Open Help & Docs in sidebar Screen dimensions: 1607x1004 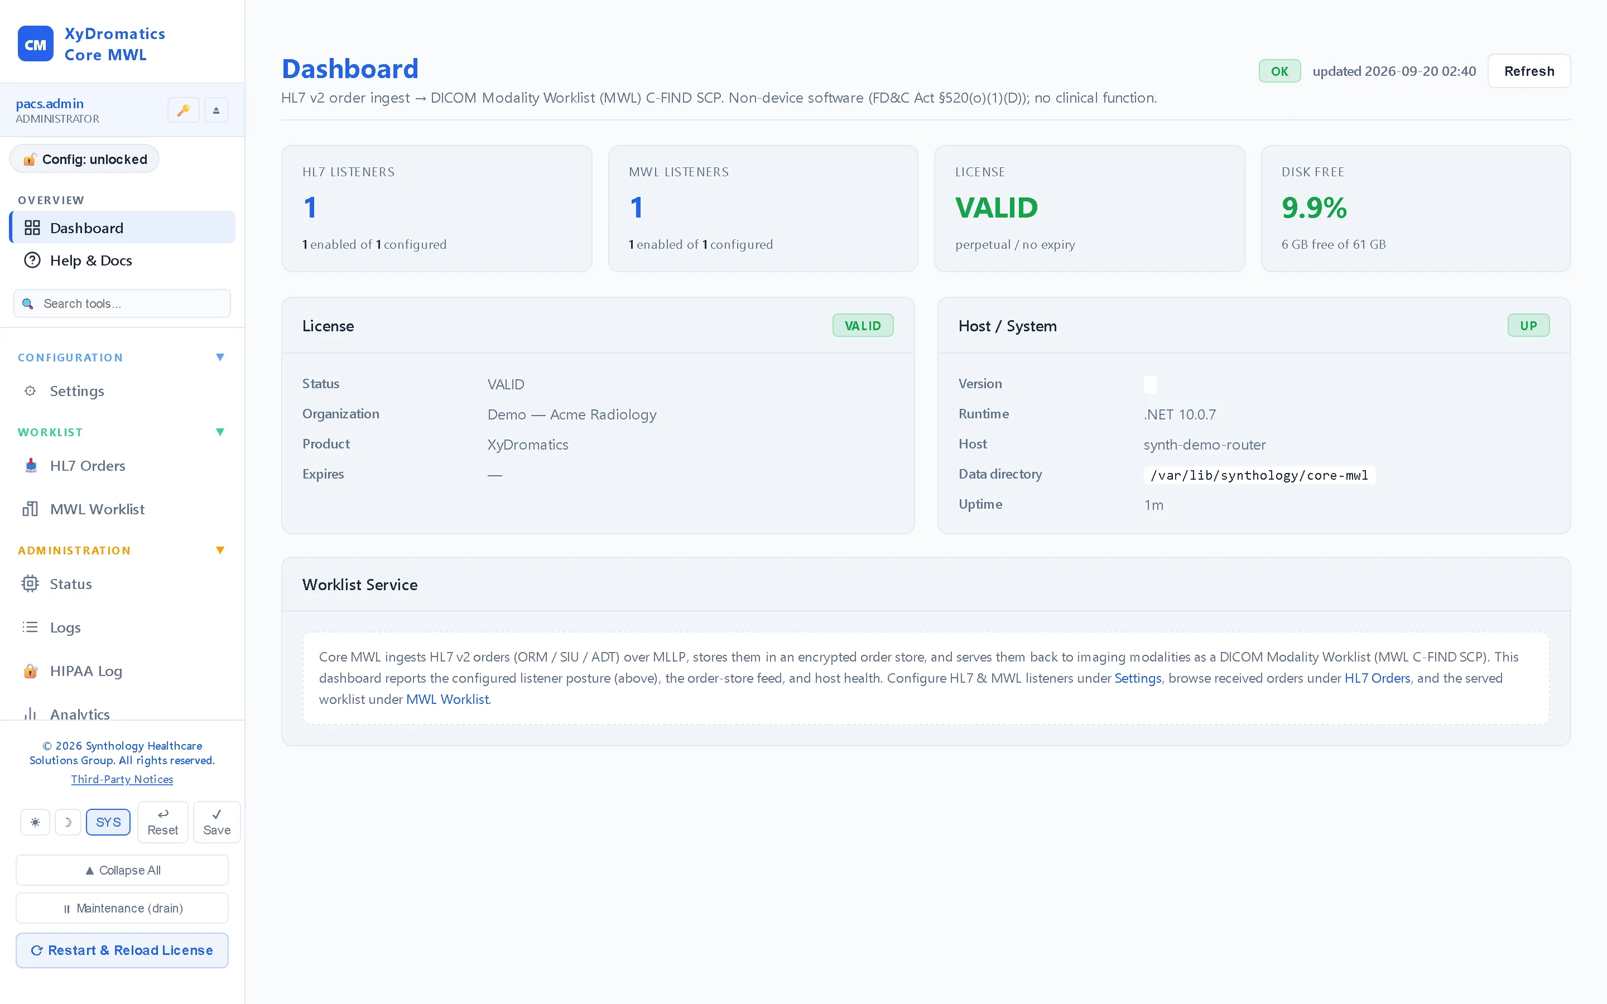122,260
